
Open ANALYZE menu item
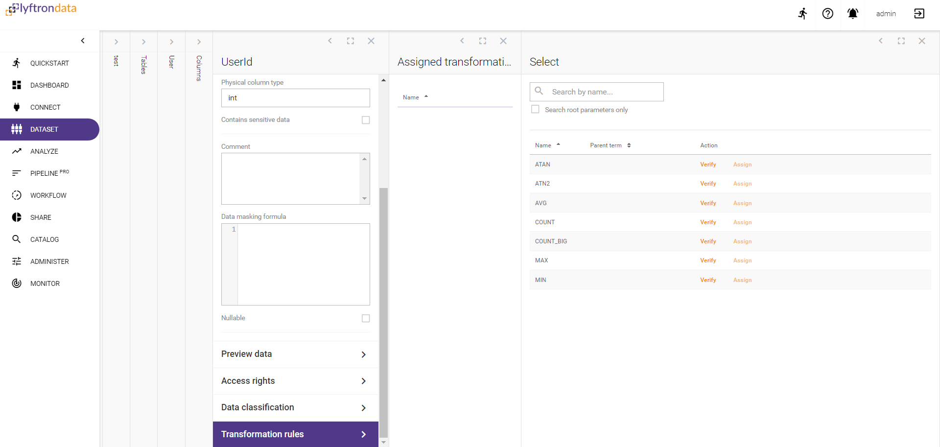pyautogui.click(x=49, y=151)
